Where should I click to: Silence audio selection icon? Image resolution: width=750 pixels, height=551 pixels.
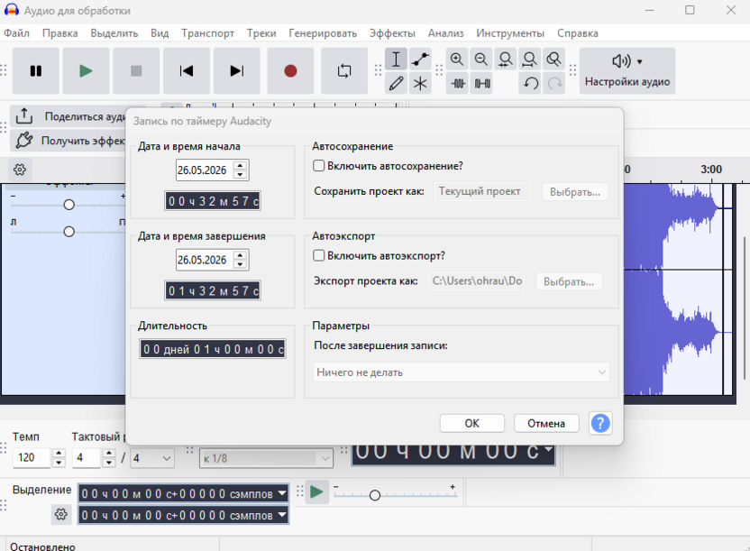click(482, 84)
